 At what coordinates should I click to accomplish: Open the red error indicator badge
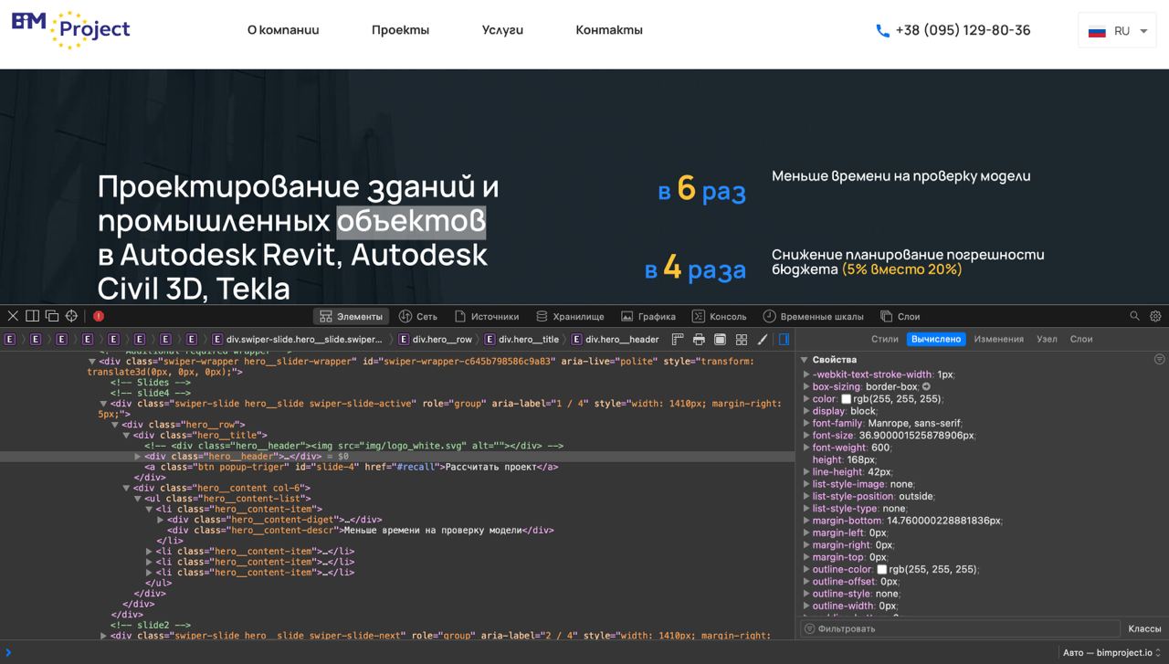(99, 316)
